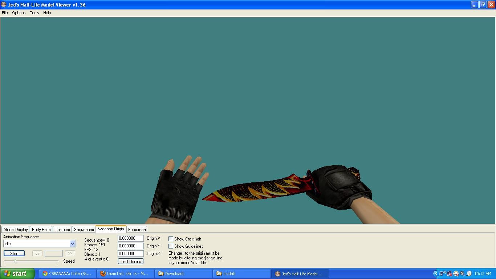Click the next frame >> button
Viewport: 496px width, 279px height.
click(70, 253)
